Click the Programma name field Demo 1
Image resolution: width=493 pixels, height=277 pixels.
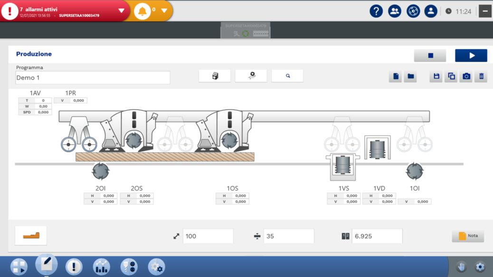pos(93,78)
